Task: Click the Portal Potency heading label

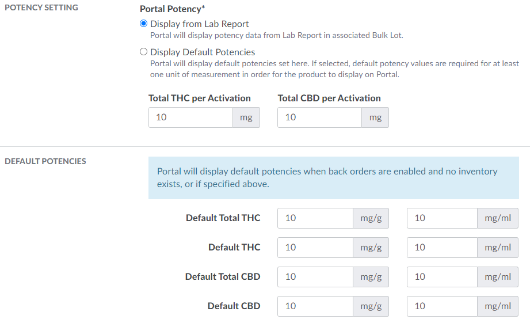Action: pos(173,9)
